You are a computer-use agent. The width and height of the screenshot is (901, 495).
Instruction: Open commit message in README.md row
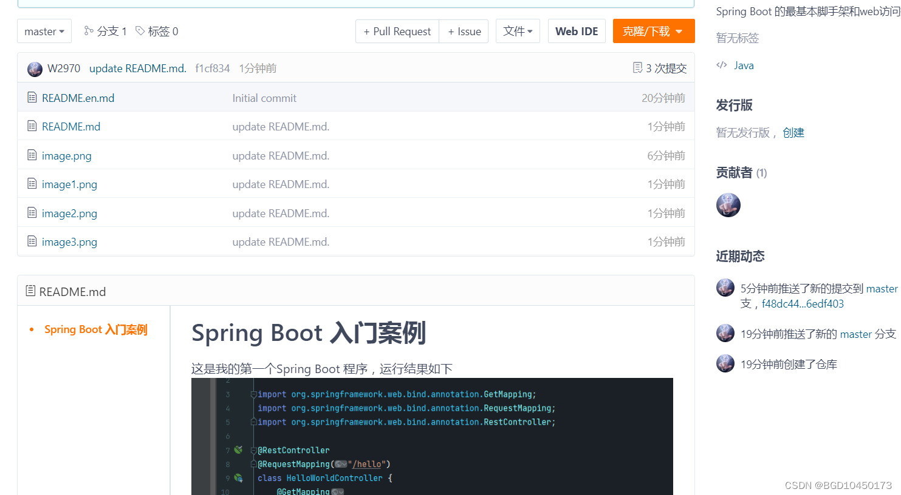tap(281, 126)
